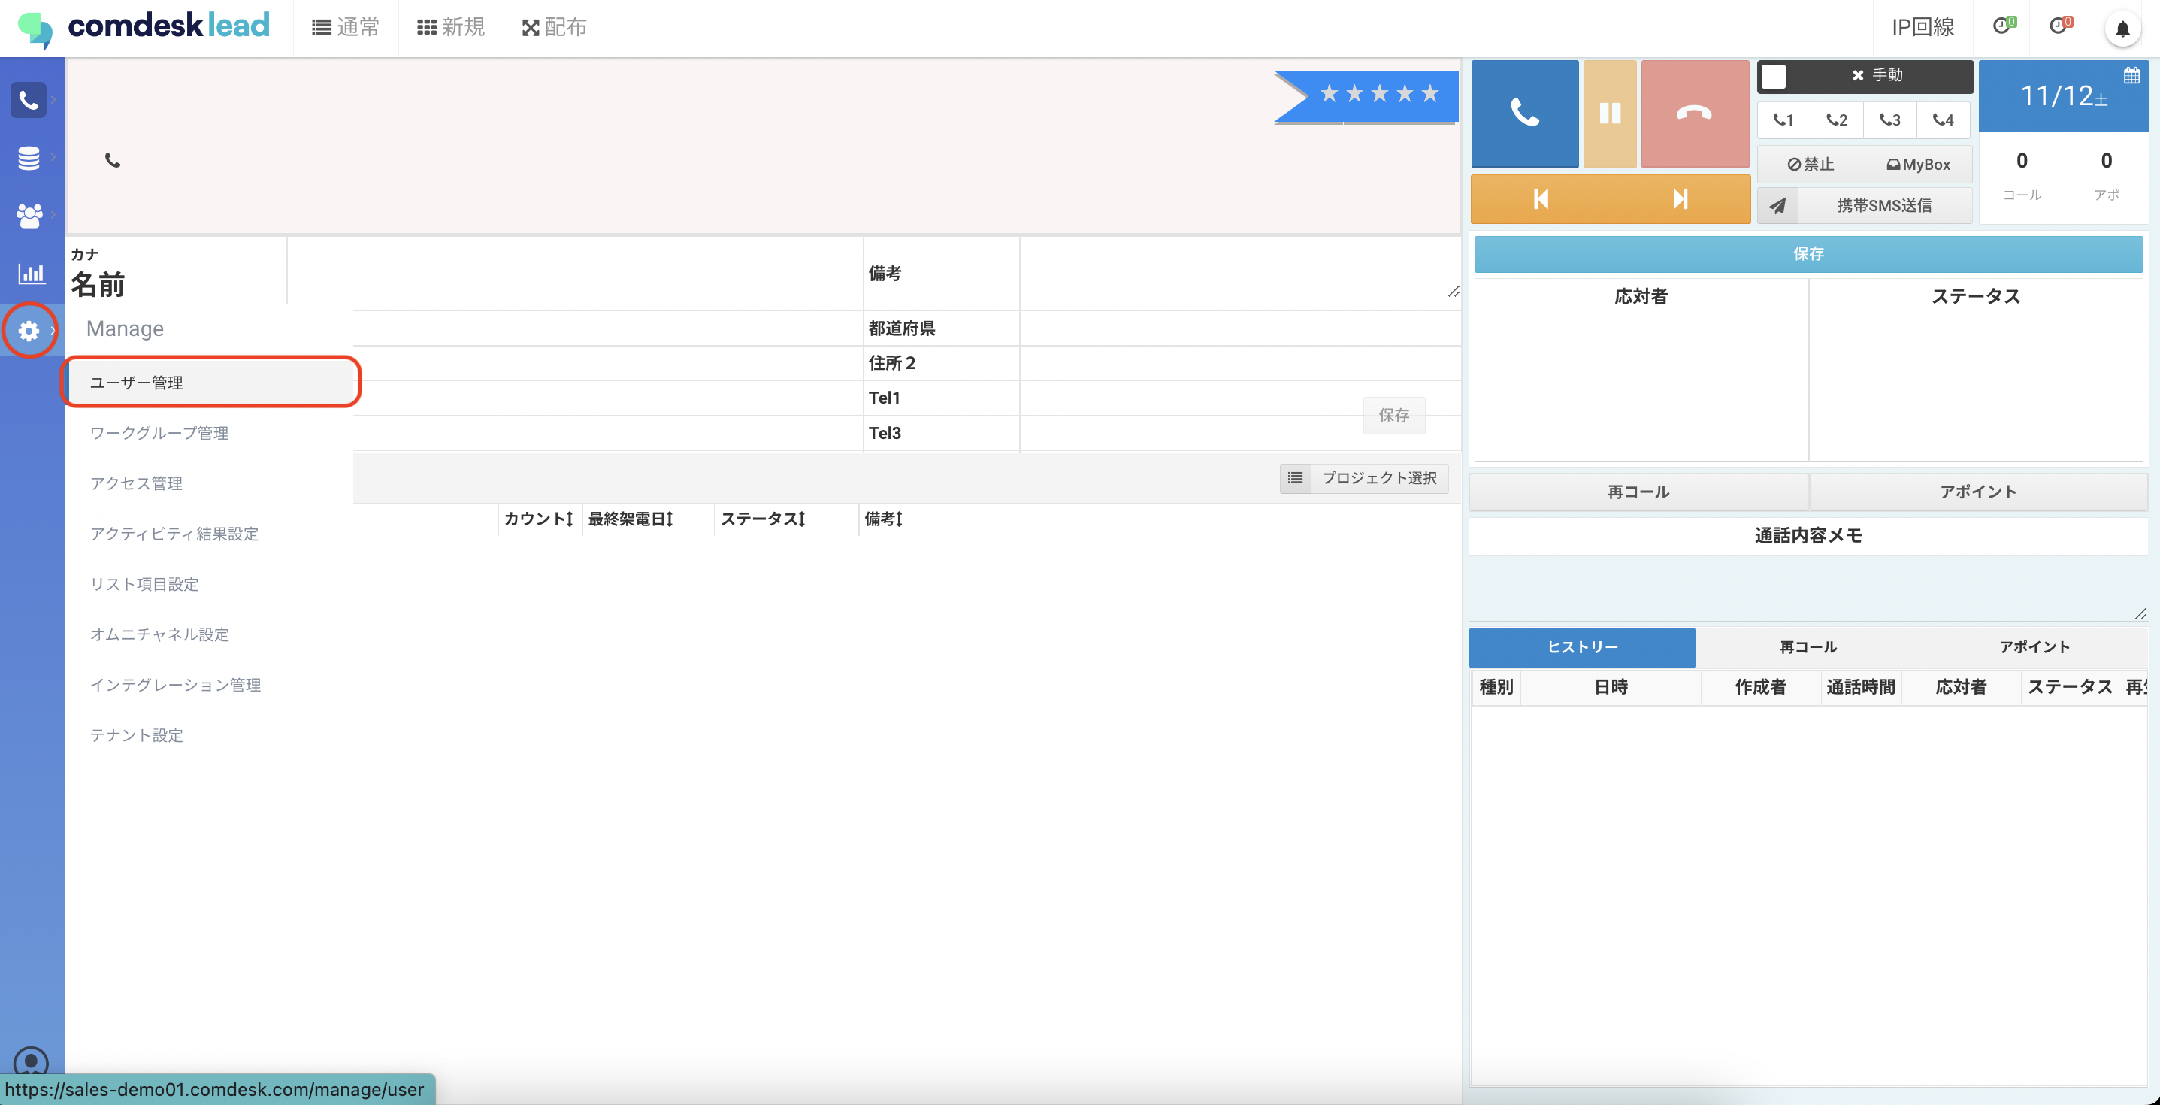This screenshot has width=2160, height=1105.
Task: Open the database icon in sidebar
Action: pos(29,157)
